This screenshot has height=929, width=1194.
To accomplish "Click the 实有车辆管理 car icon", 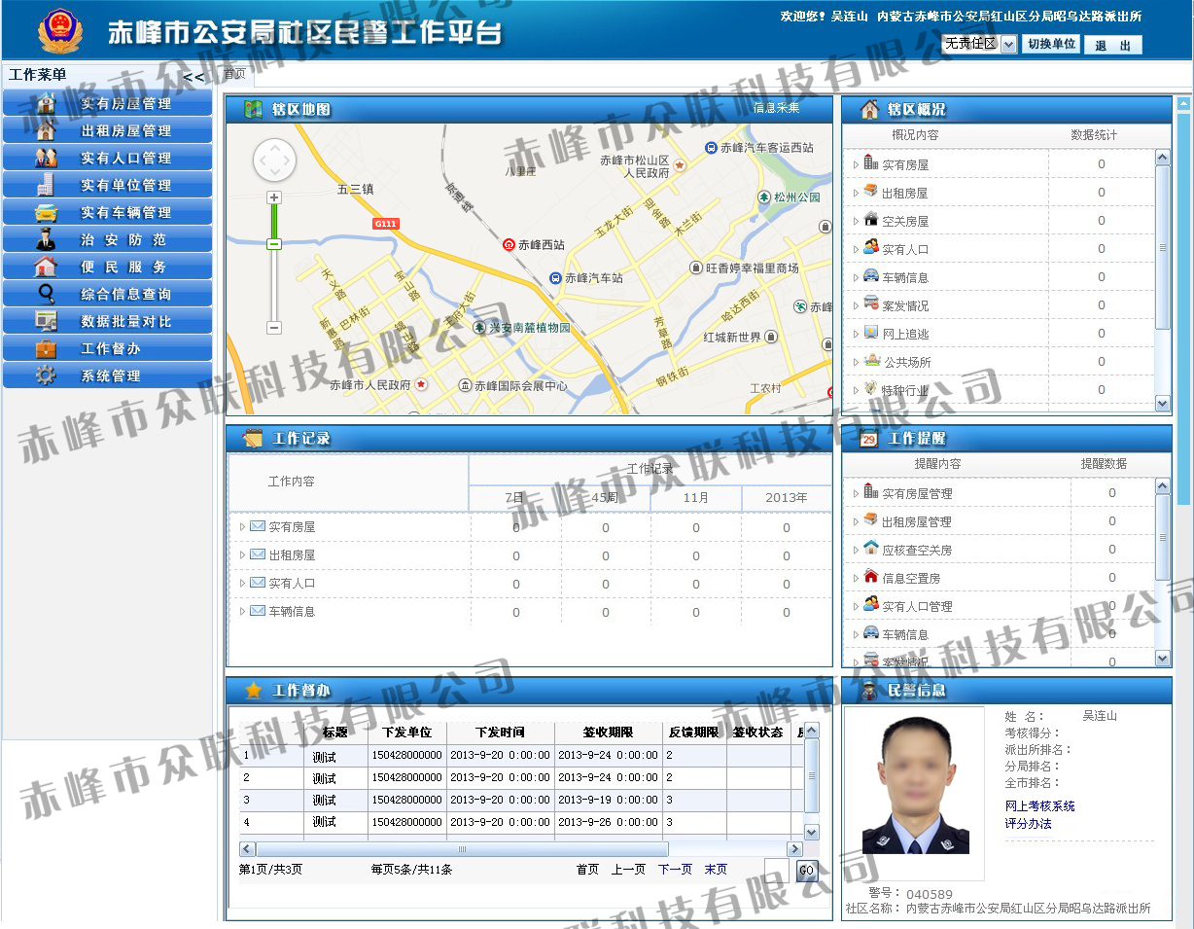I will coord(45,212).
